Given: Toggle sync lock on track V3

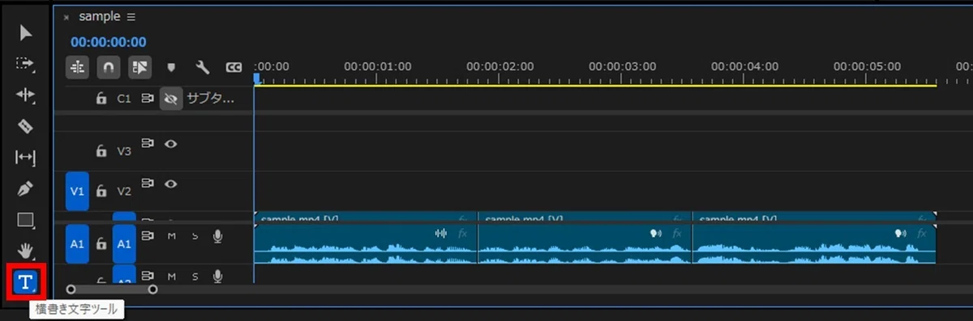Looking at the screenshot, I should click(148, 144).
